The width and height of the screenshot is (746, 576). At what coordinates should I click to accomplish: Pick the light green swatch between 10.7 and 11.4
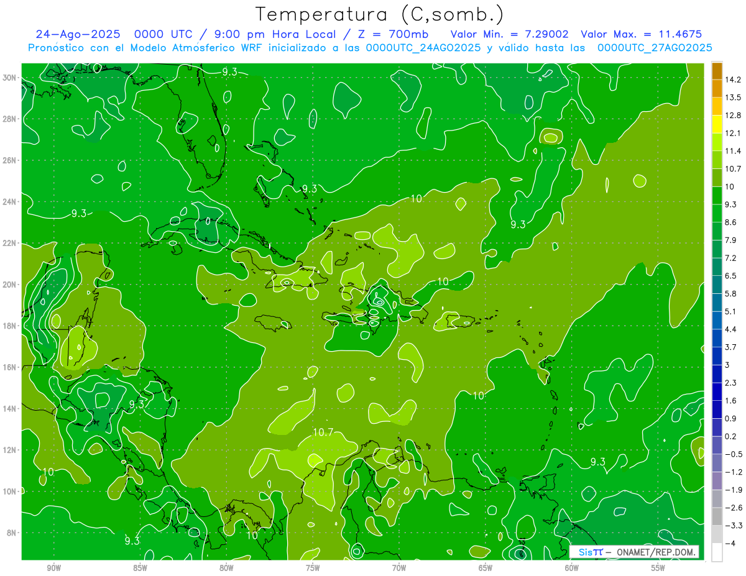tap(717, 160)
